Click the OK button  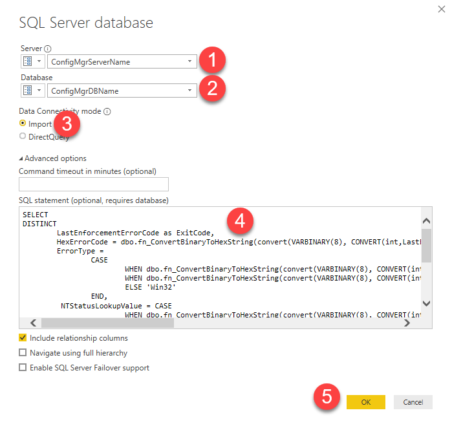(x=366, y=402)
